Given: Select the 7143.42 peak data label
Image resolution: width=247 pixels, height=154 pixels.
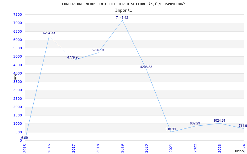Looking at the screenshot, I should point(122,18).
